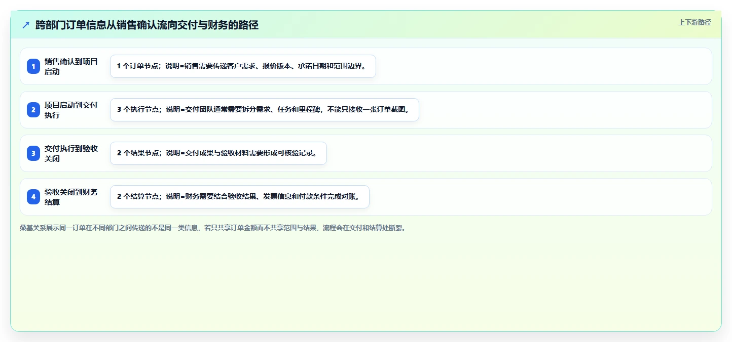Viewport: 732px width, 342px height.
Task: Click the 验收关闭到财务结算 step label
Action: pyautogui.click(x=71, y=197)
